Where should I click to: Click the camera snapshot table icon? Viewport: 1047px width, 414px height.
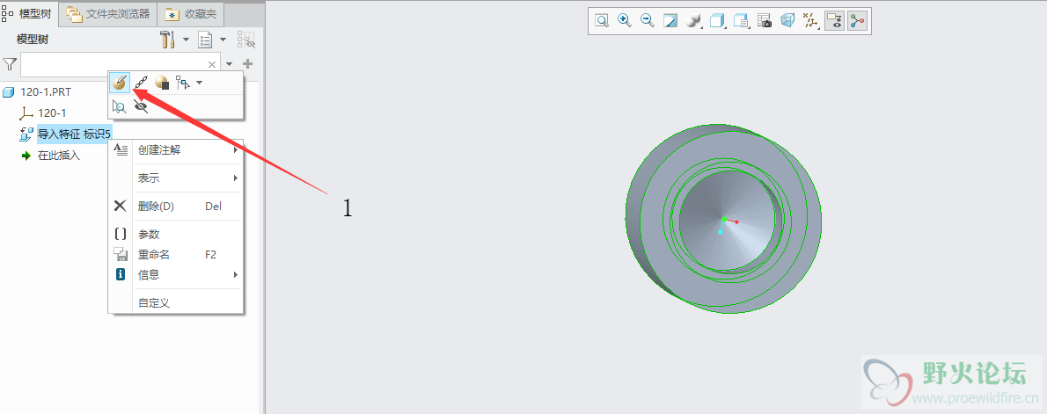tap(765, 21)
